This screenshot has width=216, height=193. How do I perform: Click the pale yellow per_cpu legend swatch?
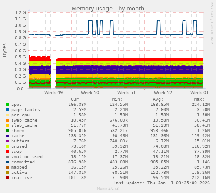[x=7, y=115]
